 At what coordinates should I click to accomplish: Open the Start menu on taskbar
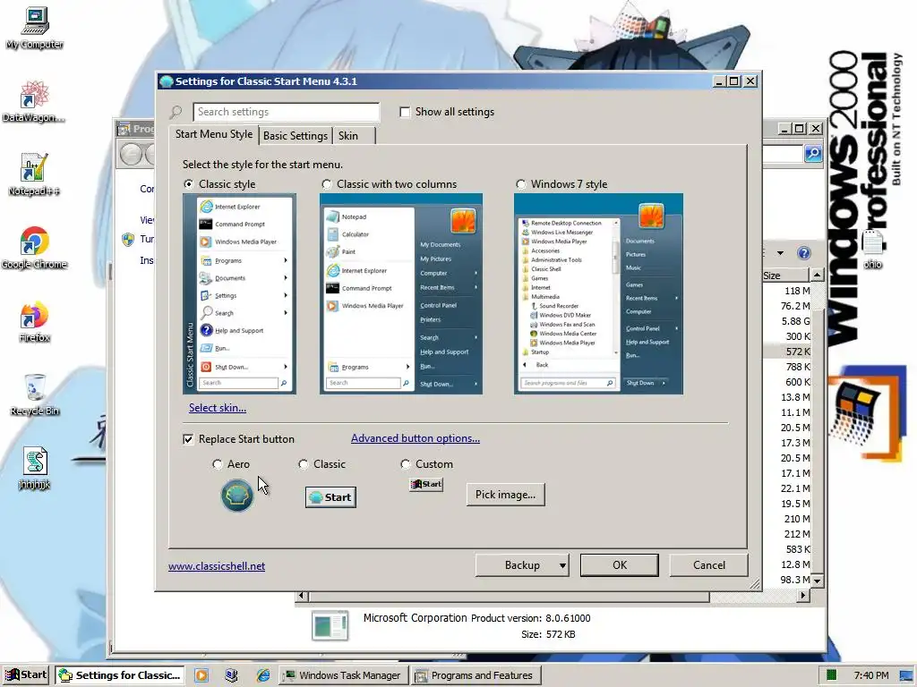tap(26, 674)
